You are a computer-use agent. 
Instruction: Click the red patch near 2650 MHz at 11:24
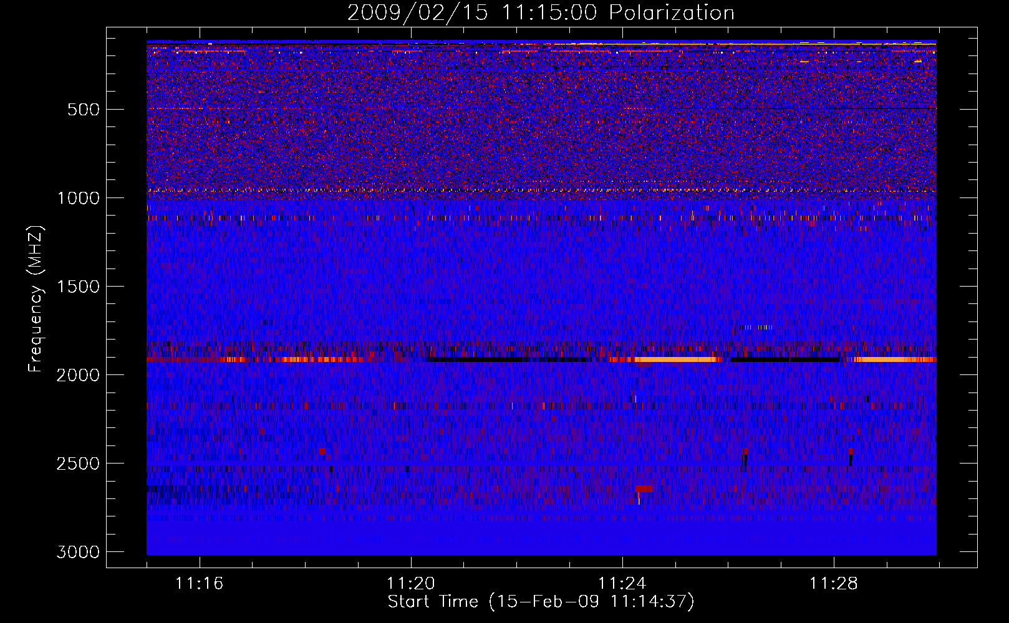tap(644, 488)
